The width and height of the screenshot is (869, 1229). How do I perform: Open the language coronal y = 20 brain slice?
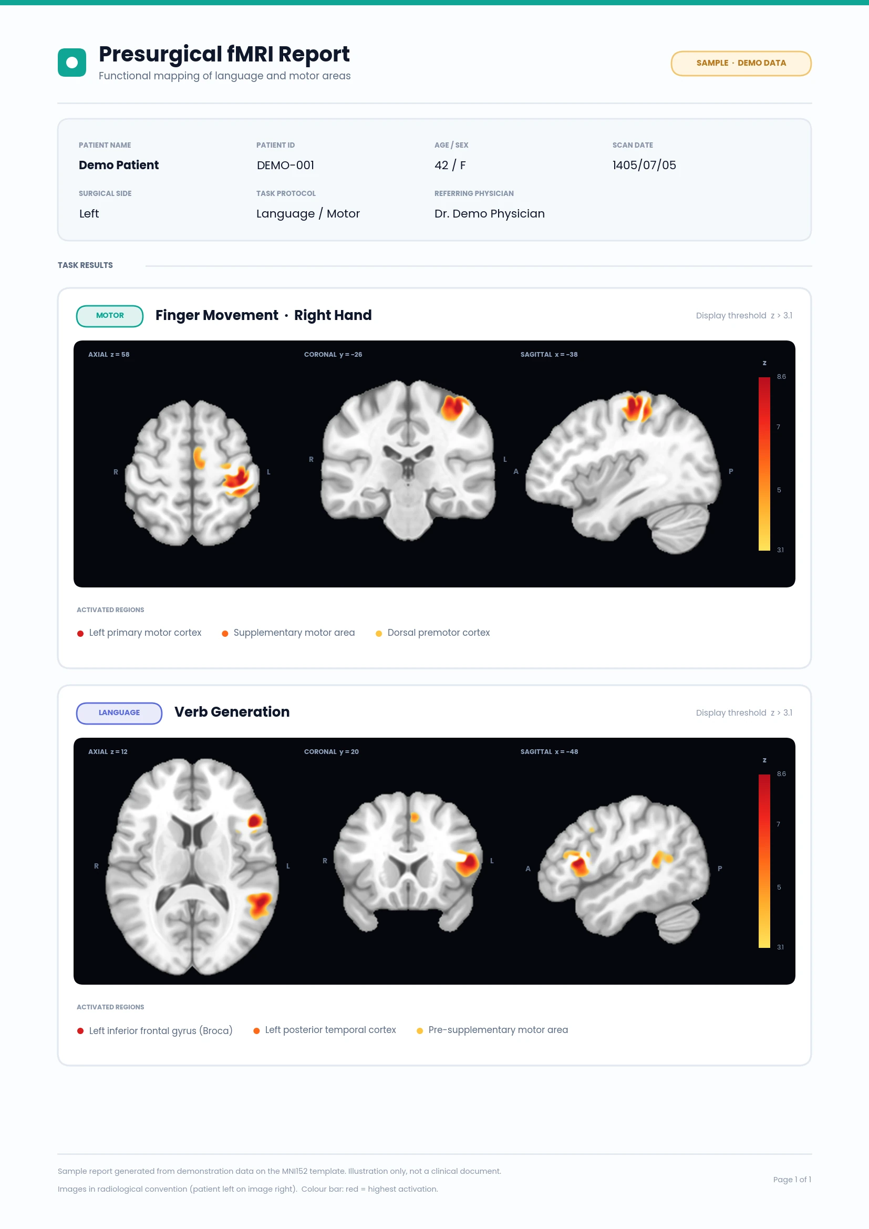[x=408, y=862]
